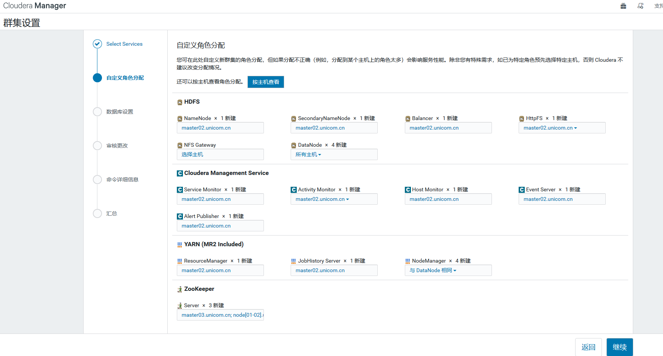Click the DataNode role icon

[293, 145]
